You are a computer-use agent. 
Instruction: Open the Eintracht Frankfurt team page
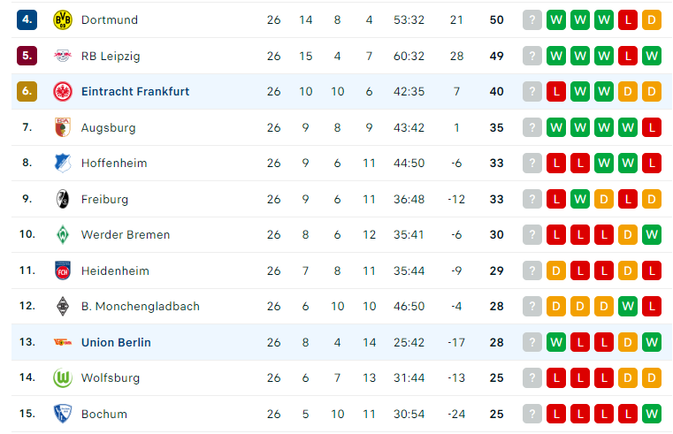(x=135, y=91)
